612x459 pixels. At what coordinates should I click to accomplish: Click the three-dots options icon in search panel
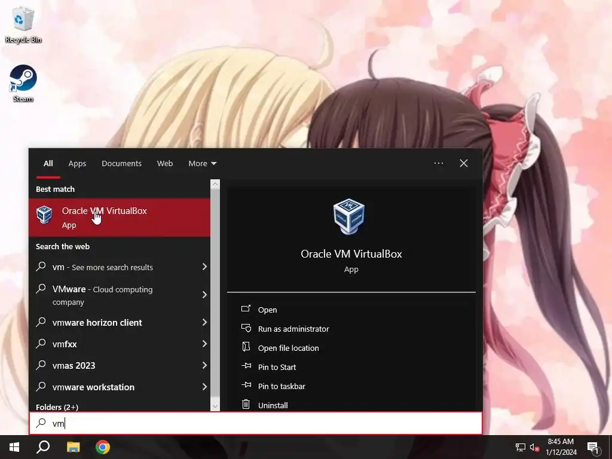439,163
